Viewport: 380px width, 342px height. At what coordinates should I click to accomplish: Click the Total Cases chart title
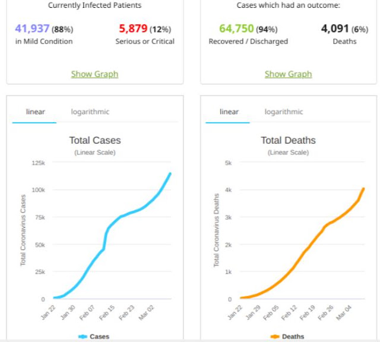[x=95, y=140]
